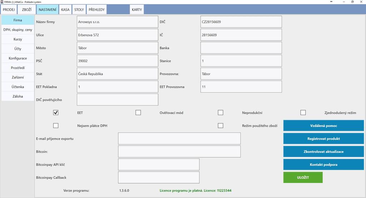Open the PŘEHLEDY tab
The image size is (366, 198).
(x=97, y=10)
